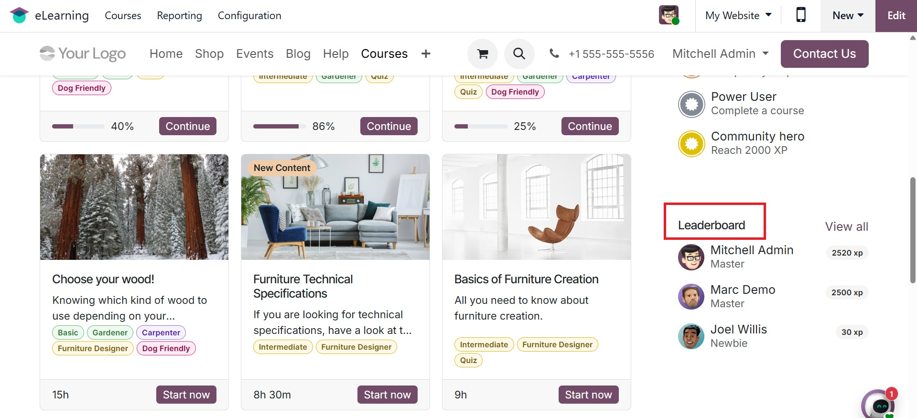Click the plus icon after Courses
The height and width of the screenshot is (418, 917).
coord(426,54)
